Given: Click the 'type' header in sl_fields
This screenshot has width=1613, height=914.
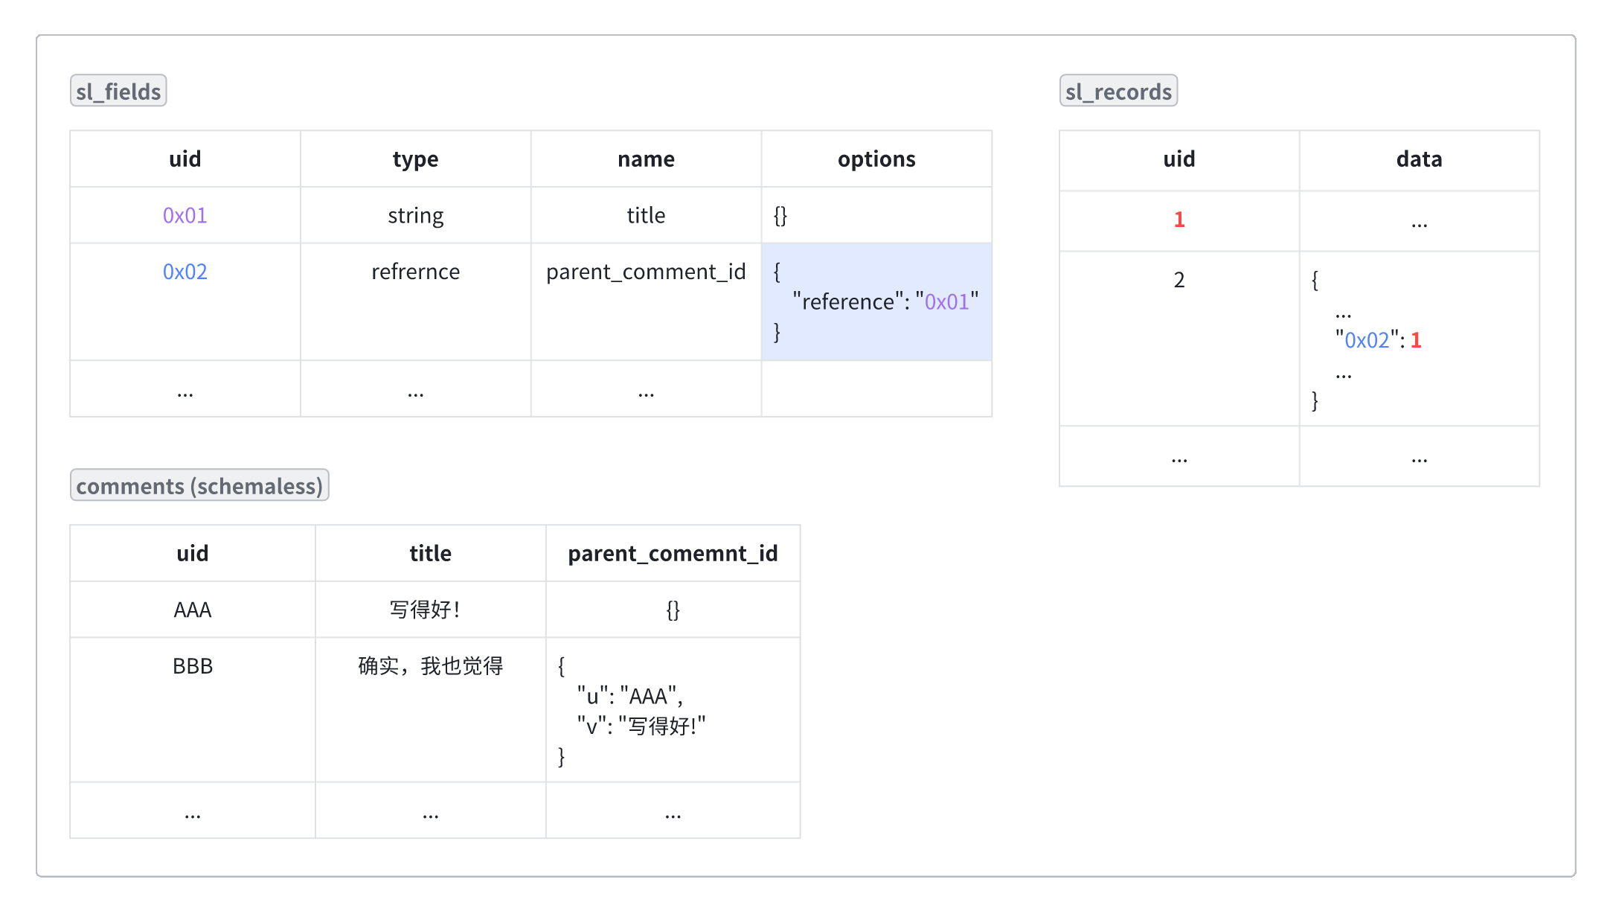Looking at the screenshot, I should click(415, 159).
